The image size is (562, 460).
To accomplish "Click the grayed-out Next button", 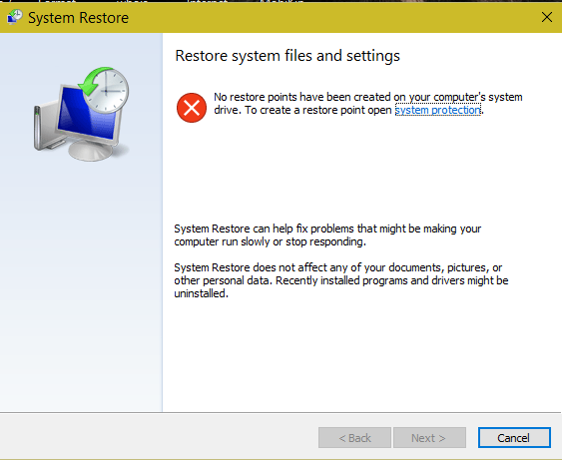I will click(429, 437).
